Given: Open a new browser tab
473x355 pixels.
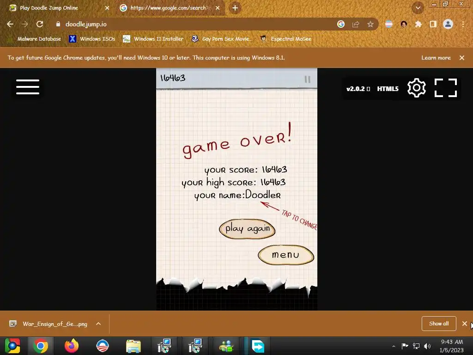Looking at the screenshot, I should pos(235,8).
